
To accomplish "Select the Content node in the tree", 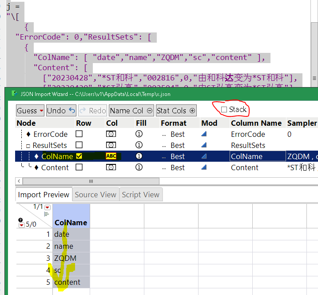I will coord(55,167).
